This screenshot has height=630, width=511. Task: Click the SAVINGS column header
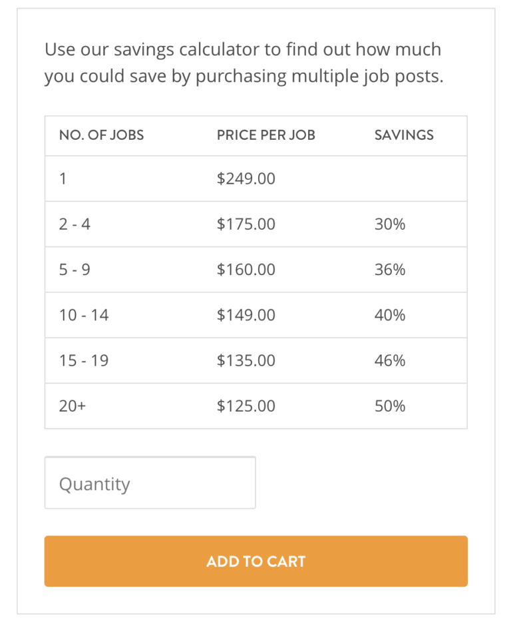click(403, 135)
